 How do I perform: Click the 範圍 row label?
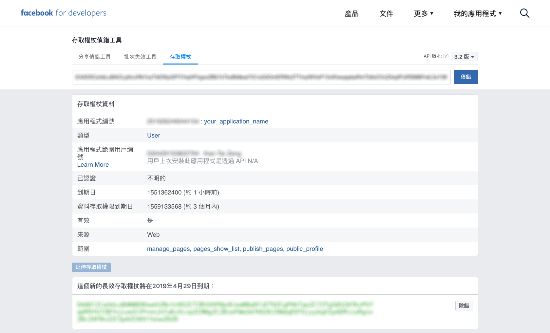tap(84, 249)
